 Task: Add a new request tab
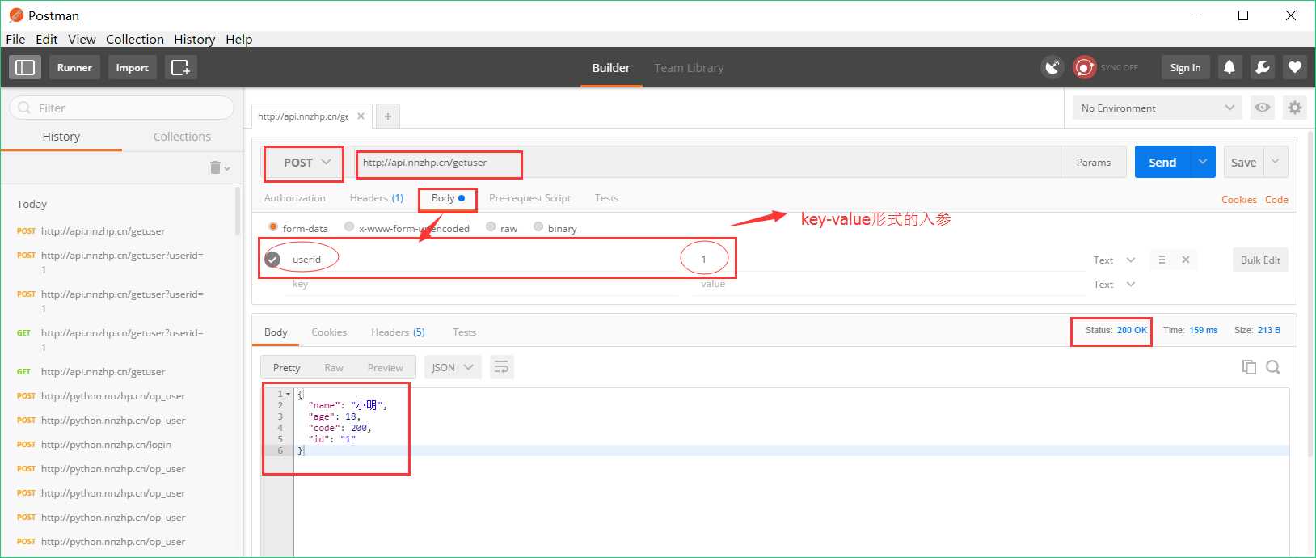coord(388,116)
